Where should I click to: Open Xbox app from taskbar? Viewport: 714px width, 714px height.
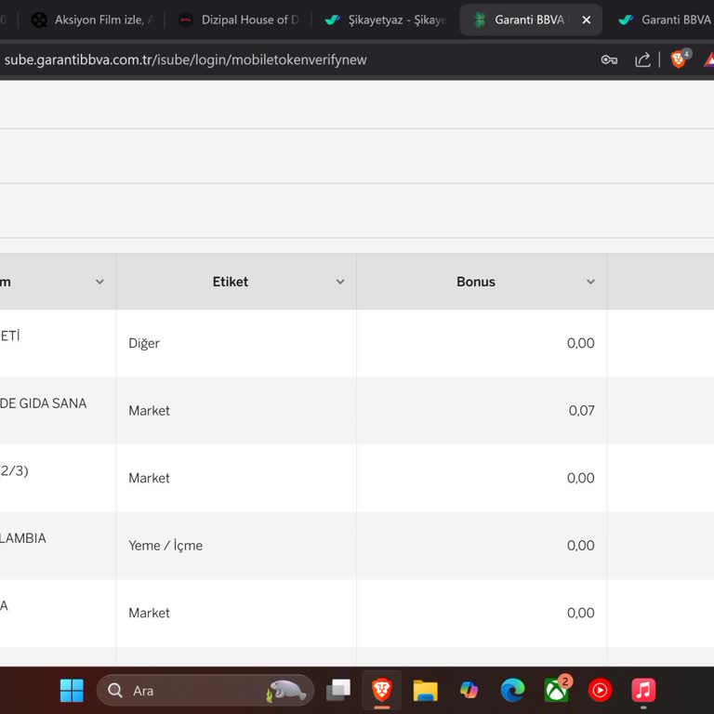click(x=556, y=691)
